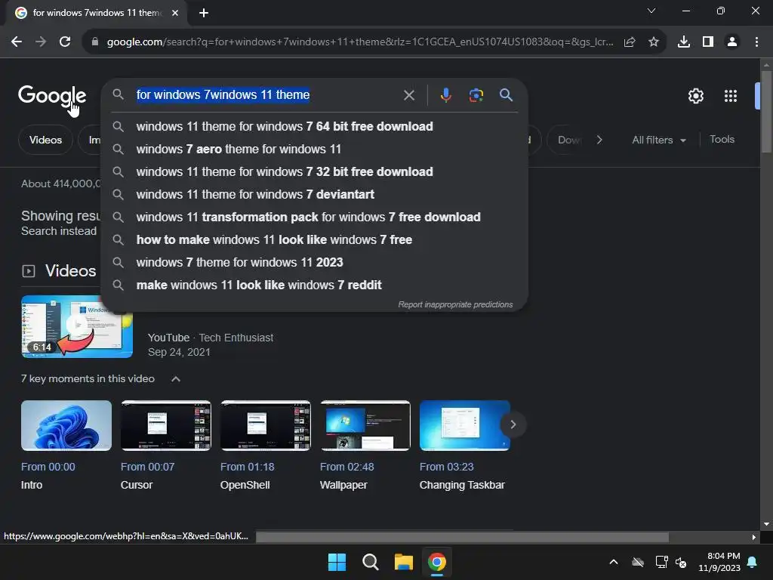Open File Explorer from taskbar
773x580 pixels.
403,562
